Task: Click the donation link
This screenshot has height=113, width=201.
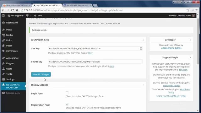Action: (183, 70)
